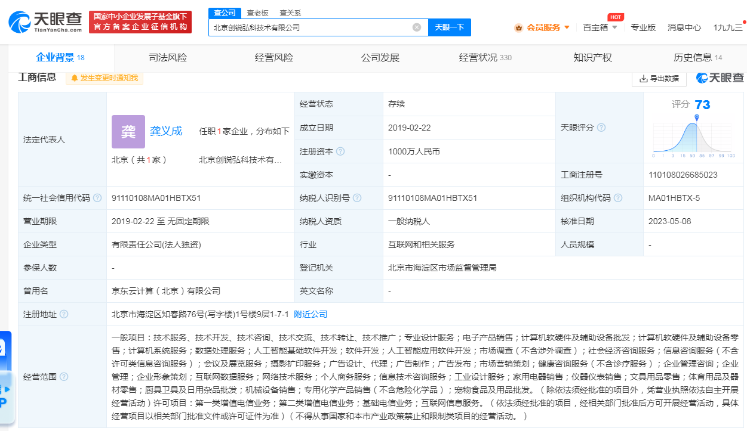Click help icon next to 注册地址
The width and height of the screenshot is (747, 431).
(x=64, y=314)
